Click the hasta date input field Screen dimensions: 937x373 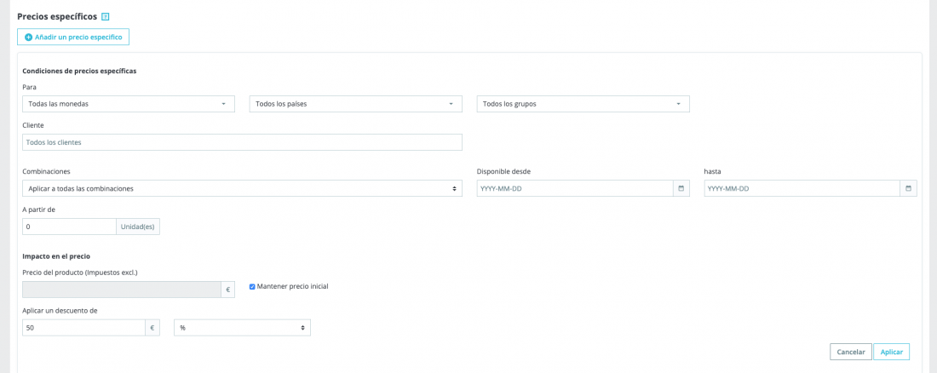802,188
